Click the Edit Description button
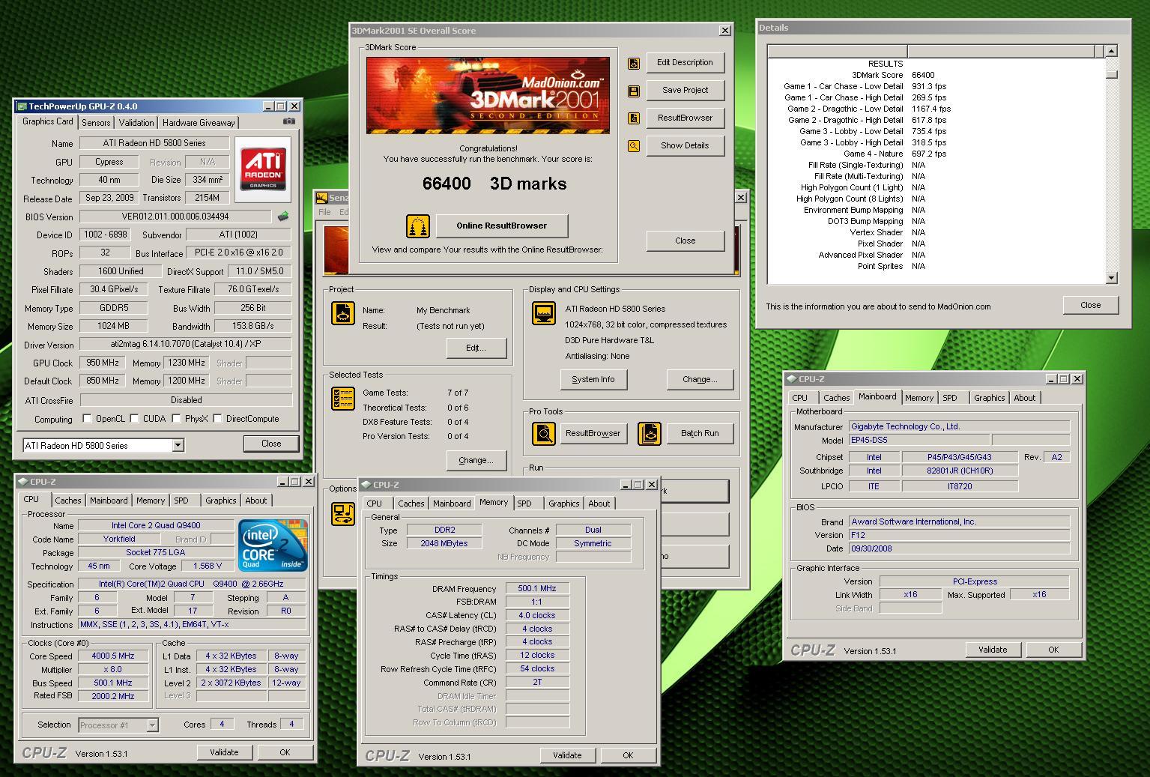This screenshot has width=1150, height=777. tap(685, 63)
